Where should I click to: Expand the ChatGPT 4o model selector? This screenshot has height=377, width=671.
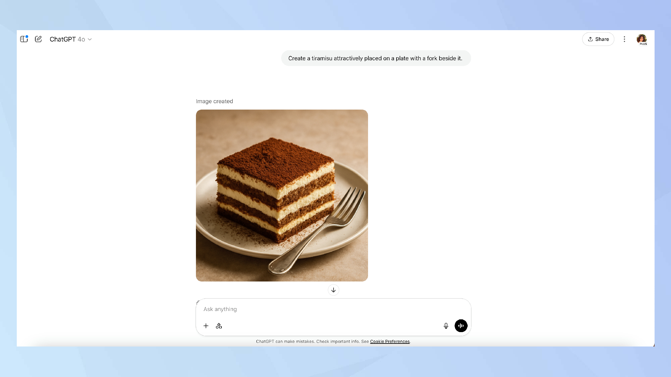71,39
